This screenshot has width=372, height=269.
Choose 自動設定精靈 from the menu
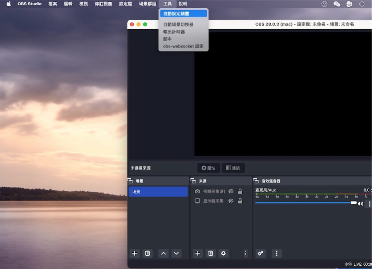pyautogui.click(x=183, y=14)
